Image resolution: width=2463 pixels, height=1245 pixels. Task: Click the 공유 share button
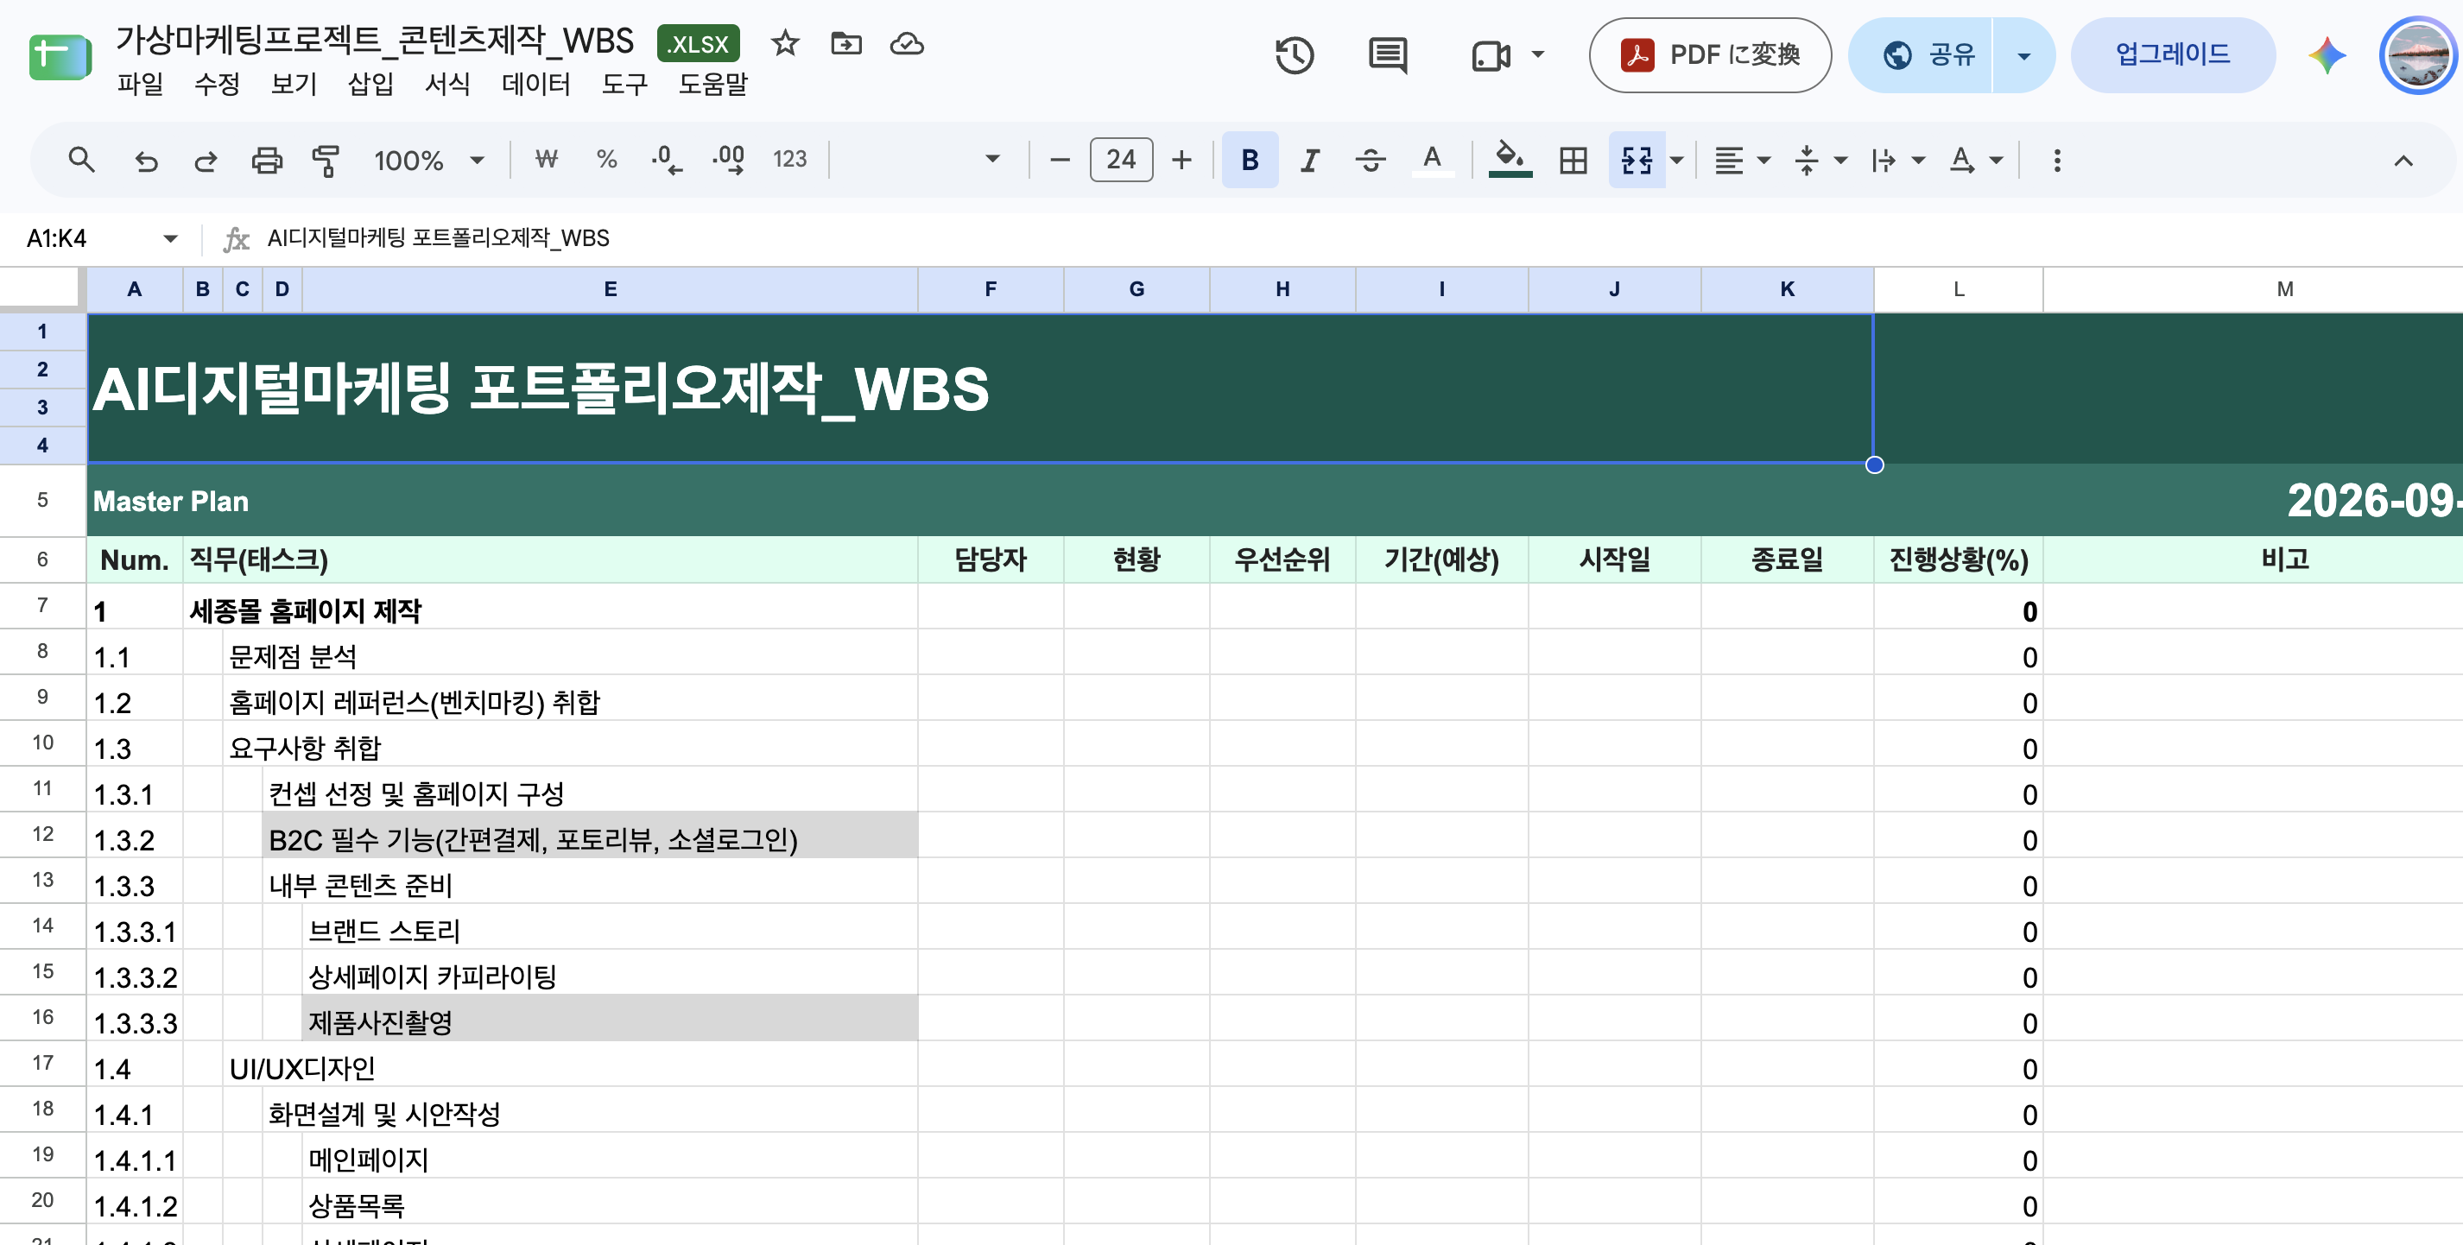point(1922,55)
